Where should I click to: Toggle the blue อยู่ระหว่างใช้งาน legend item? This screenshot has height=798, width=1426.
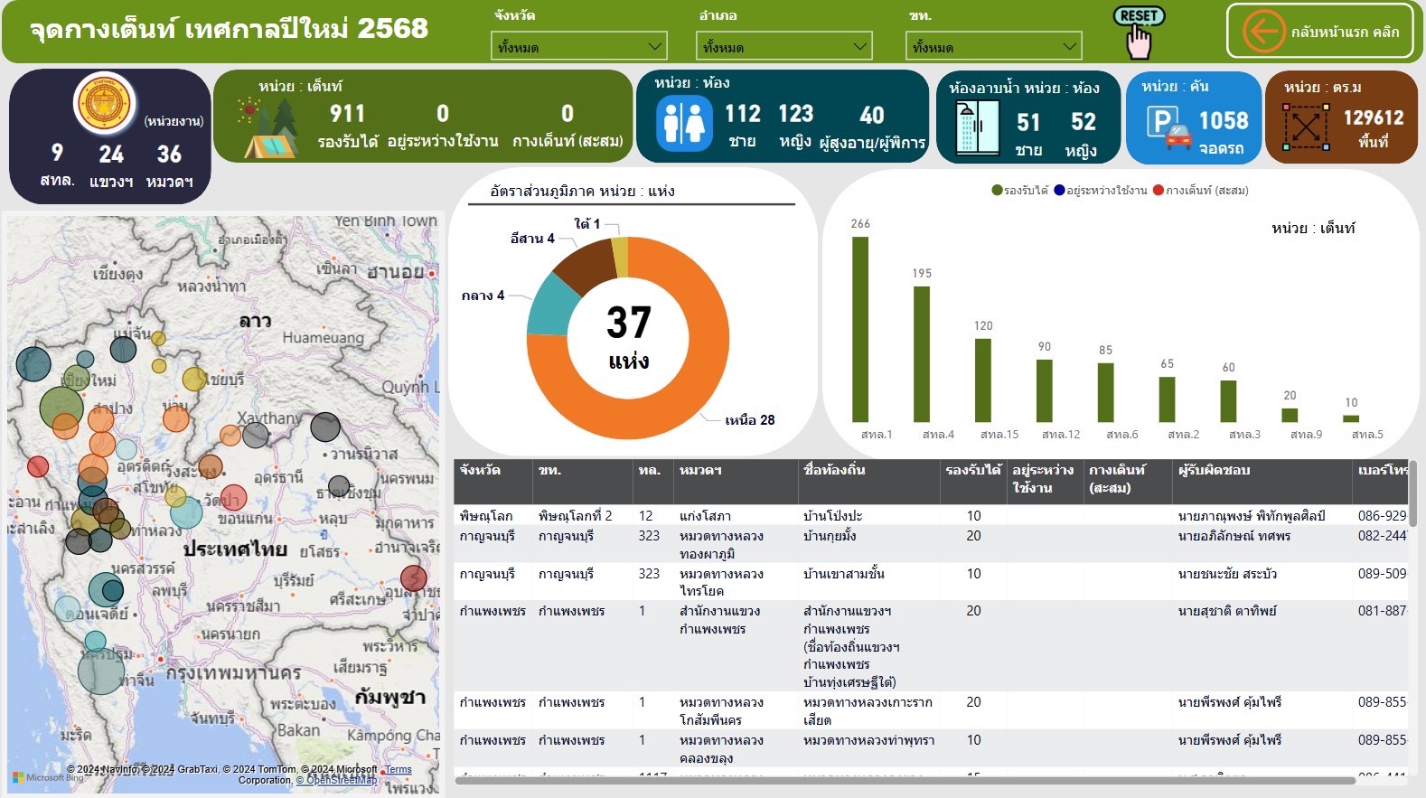coord(1100,191)
